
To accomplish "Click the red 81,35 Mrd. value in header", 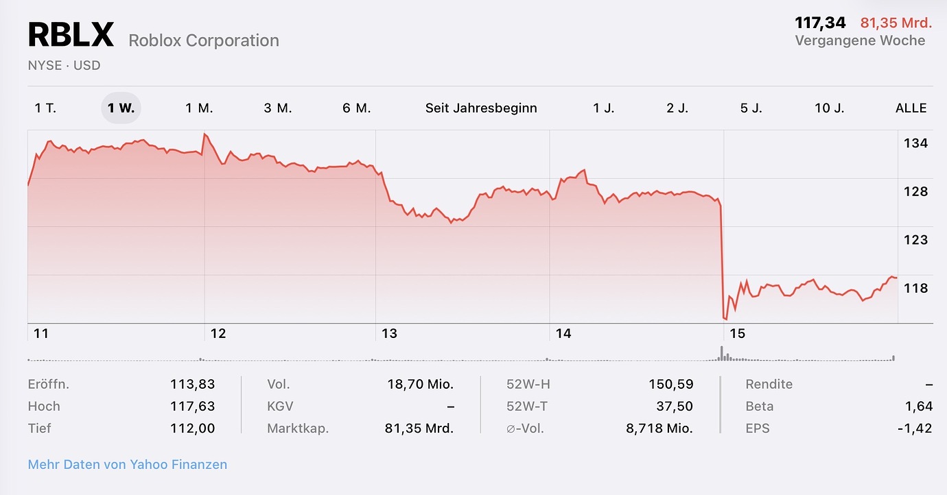I will click(x=896, y=23).
